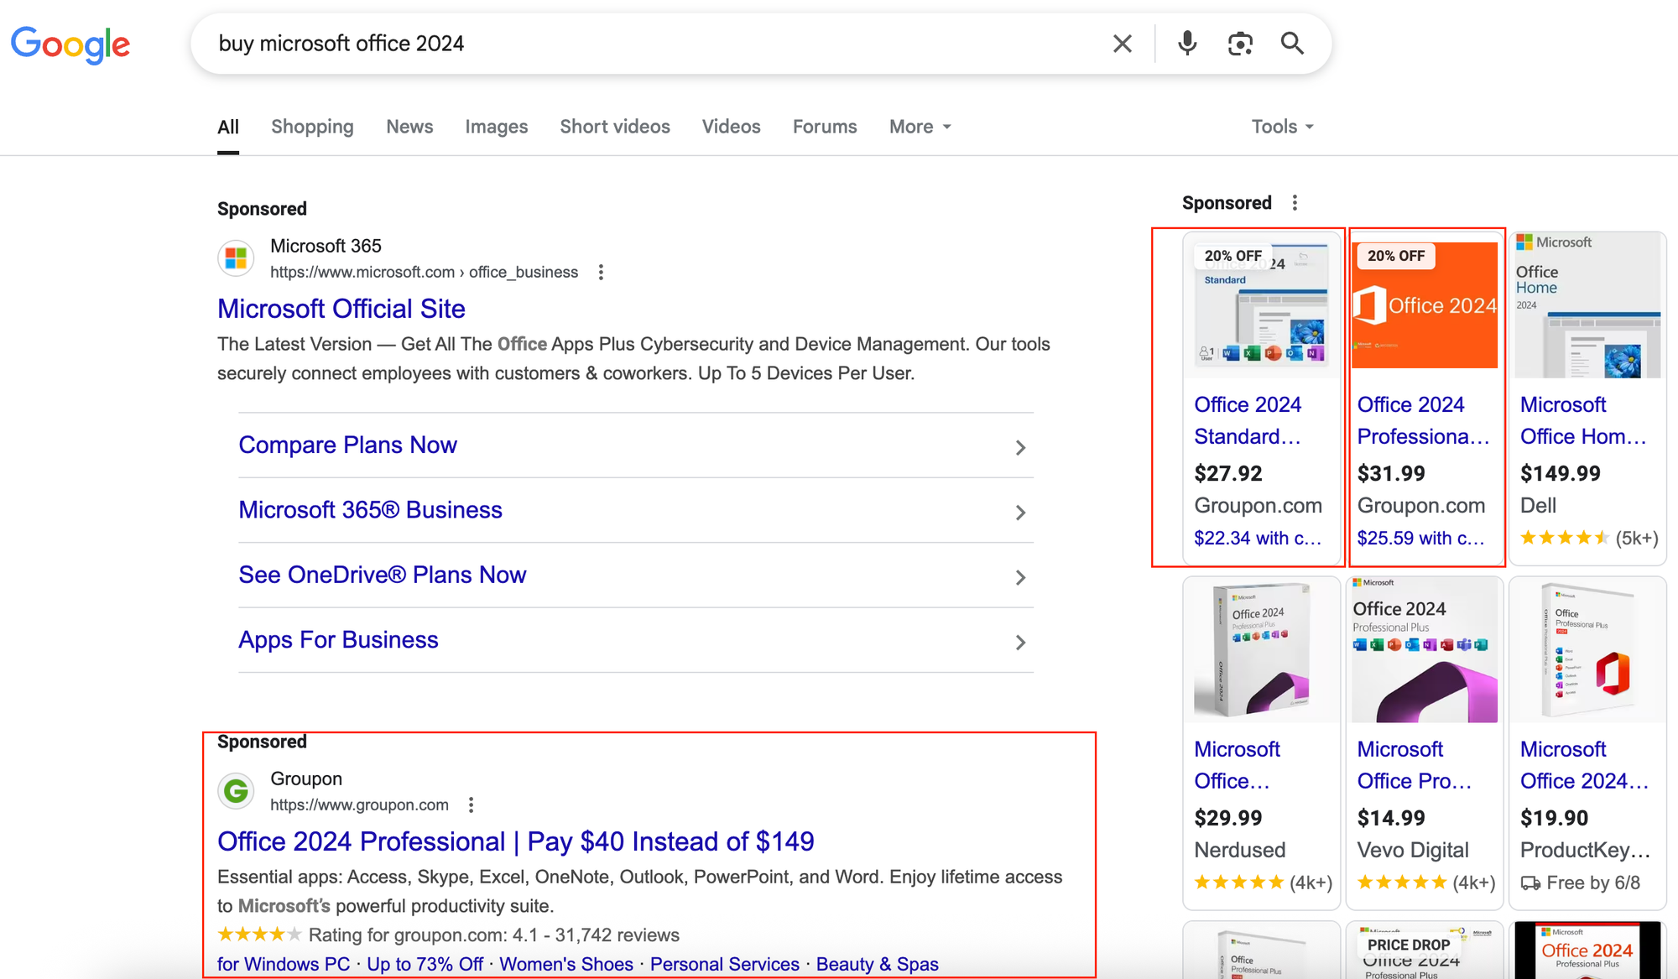Open the Videos tab
This screenshot has width=1678, height=979.
coord(732,127)
